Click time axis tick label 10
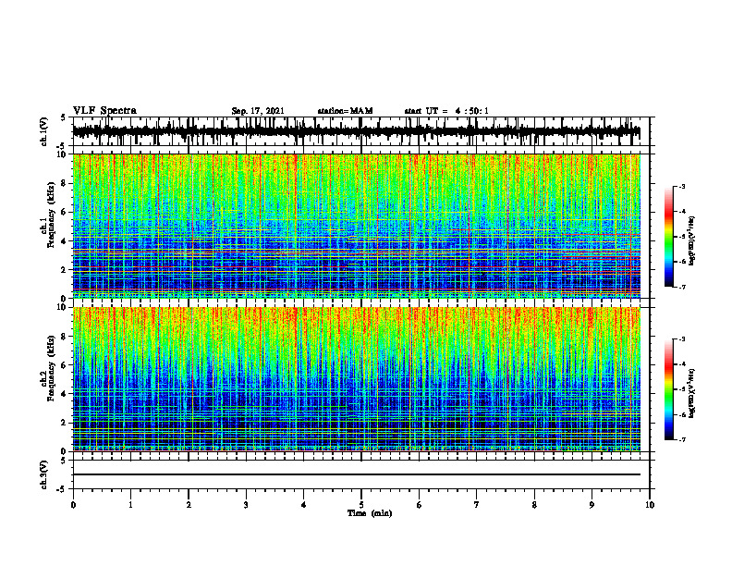Screen dimensions: 732x566 650,505
